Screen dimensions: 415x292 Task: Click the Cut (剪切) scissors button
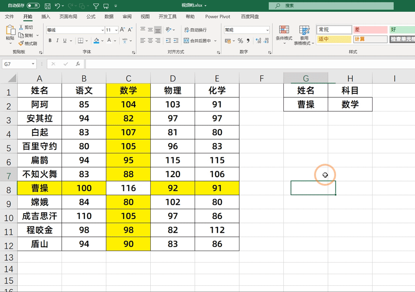26,27
